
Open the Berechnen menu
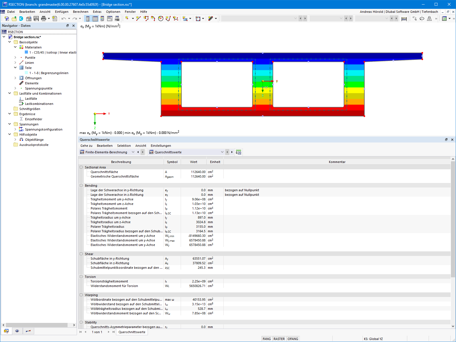click(81, 12)
